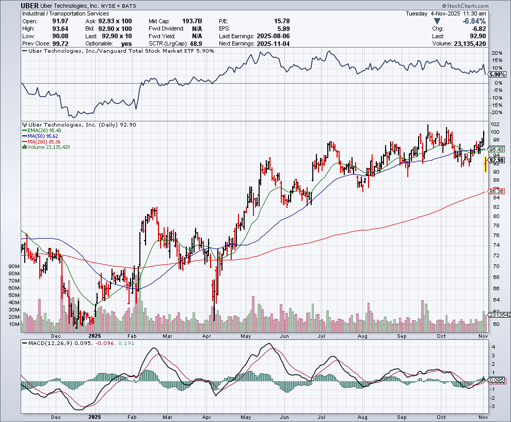Click the blue MA(50) line marker in legend
The height and width of the screenshot is (422, 511).
coord(23,136)
